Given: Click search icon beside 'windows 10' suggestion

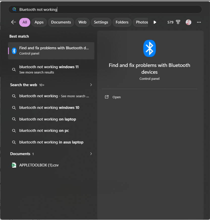Looking at the screenshot, I should tap(14, 108).
